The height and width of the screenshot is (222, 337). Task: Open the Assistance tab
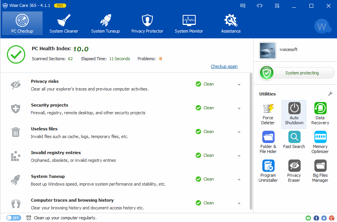tap(231, 23)
